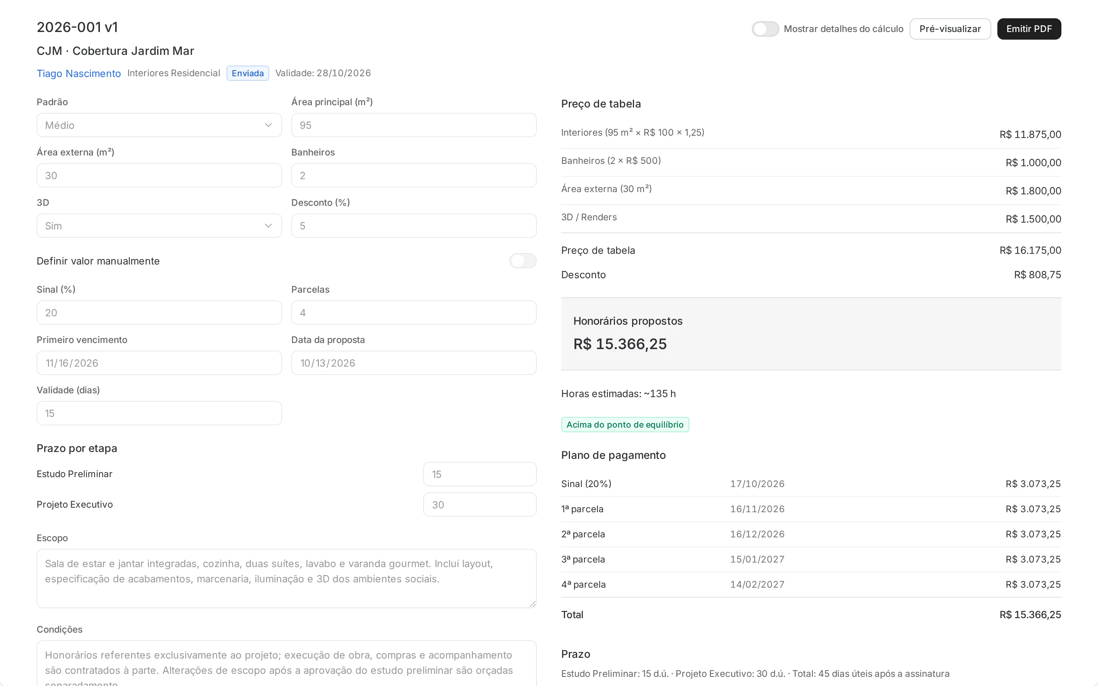
Task: Click the Enviada status badge
Action: click(x=248, y=74)
